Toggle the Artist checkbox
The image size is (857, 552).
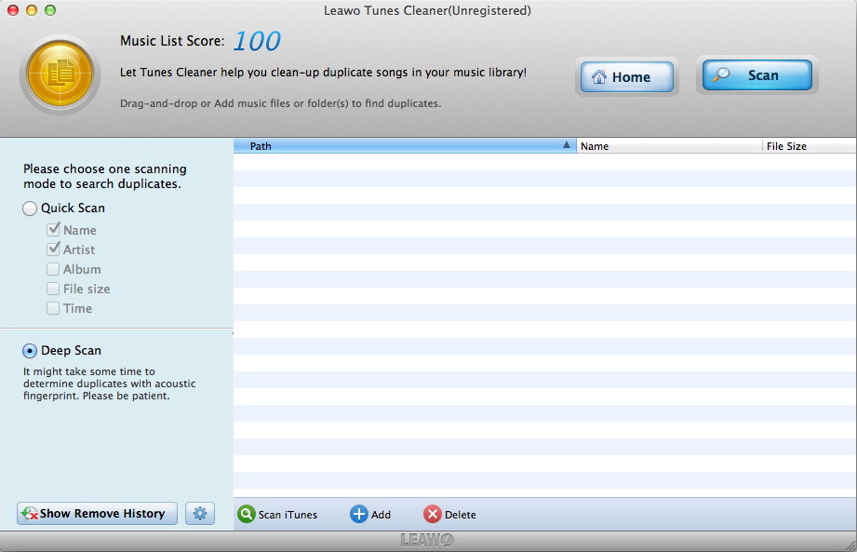tap(53, 249)
